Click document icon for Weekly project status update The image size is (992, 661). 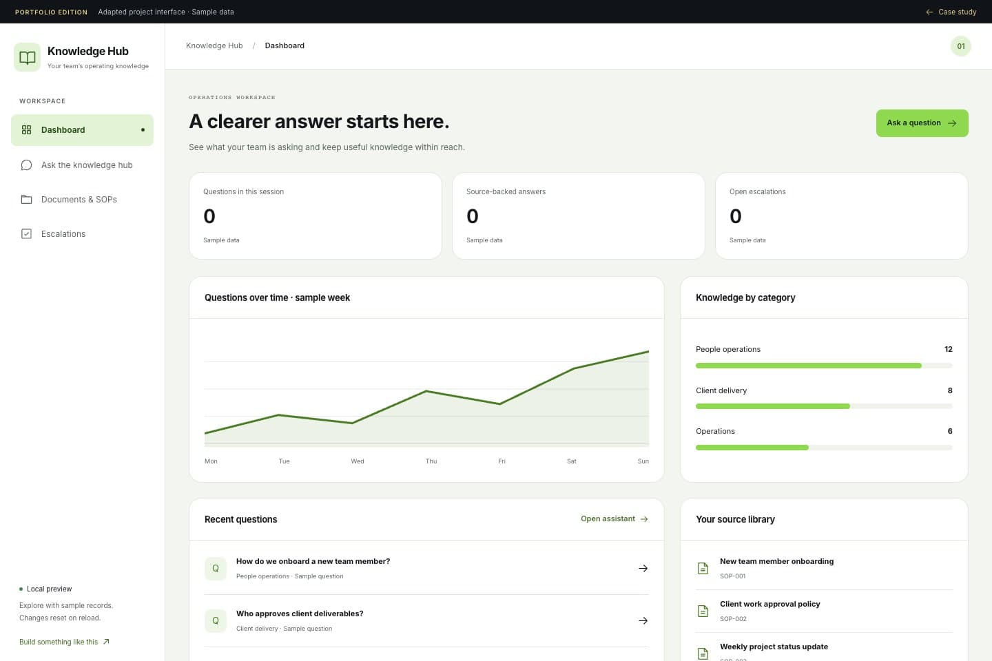[703, 653]
